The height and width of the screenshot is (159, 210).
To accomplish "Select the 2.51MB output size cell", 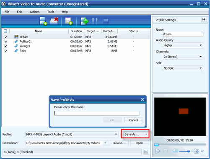I will pos(112,46).
